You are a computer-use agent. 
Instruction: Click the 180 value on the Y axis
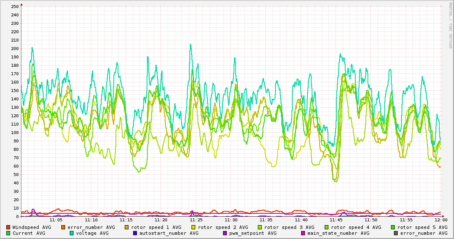pos(14,65)
